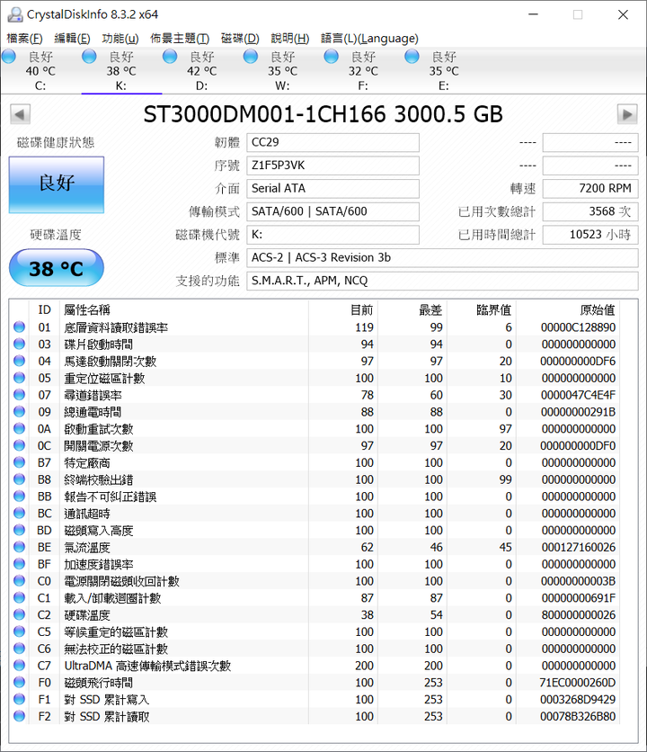Click status orb for drive E:
647x752 pixels.
pos(412,57)
